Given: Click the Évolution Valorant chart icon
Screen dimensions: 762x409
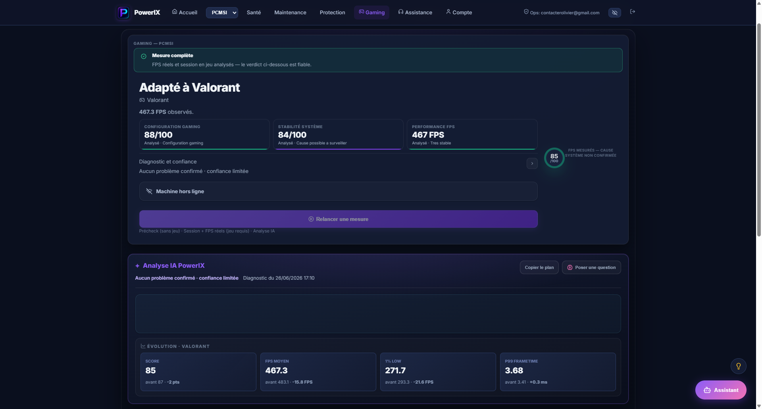Looking at the screenshot, I should (x=143, y=346).
